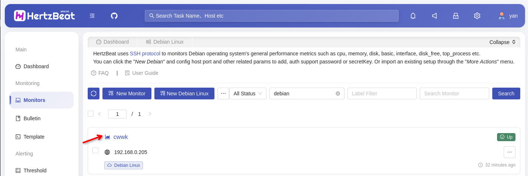Open the GitHub repository icon
The height and width of the screenshot is (176, 528).
(114, 16)
